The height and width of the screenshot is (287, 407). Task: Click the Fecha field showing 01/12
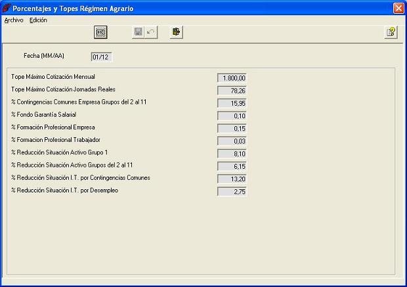point(102,57)
